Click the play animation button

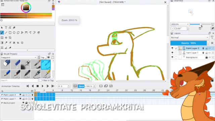coord(43,86)
